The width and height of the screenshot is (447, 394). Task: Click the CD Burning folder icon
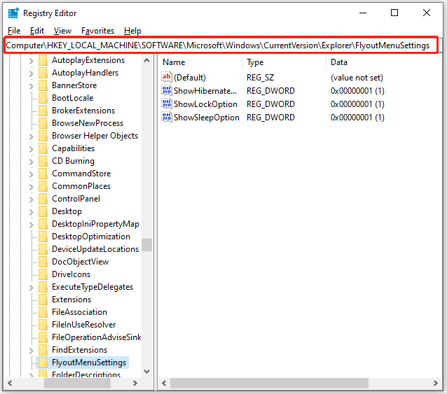[x=43, y=161]
